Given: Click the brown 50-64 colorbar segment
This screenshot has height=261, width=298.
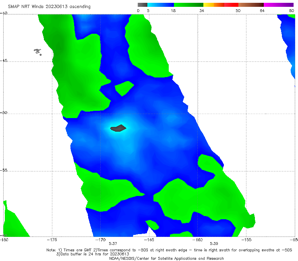Looking at the screenshot, I should (x=251, y=5).
